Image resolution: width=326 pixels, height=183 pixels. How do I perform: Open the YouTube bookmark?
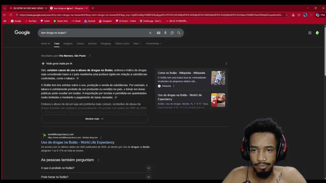(x=31, y=21)
